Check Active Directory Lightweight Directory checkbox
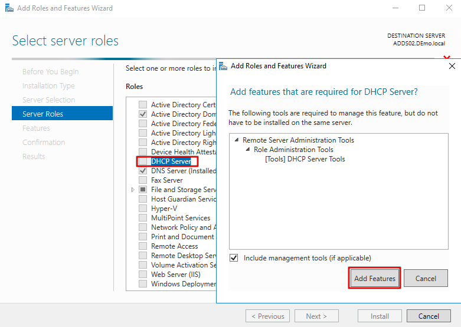This screenshot has width=461, height=327. (143, 133)
